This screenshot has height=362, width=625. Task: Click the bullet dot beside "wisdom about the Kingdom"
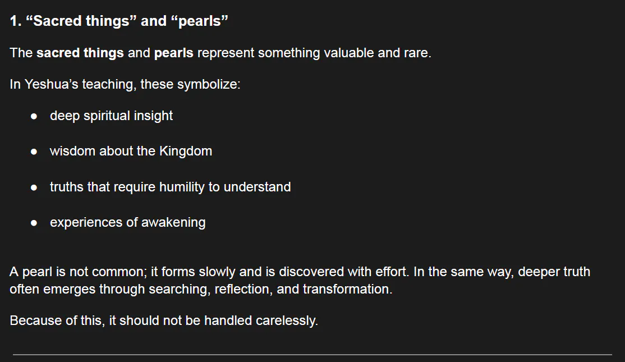click(x=34, y=152)
